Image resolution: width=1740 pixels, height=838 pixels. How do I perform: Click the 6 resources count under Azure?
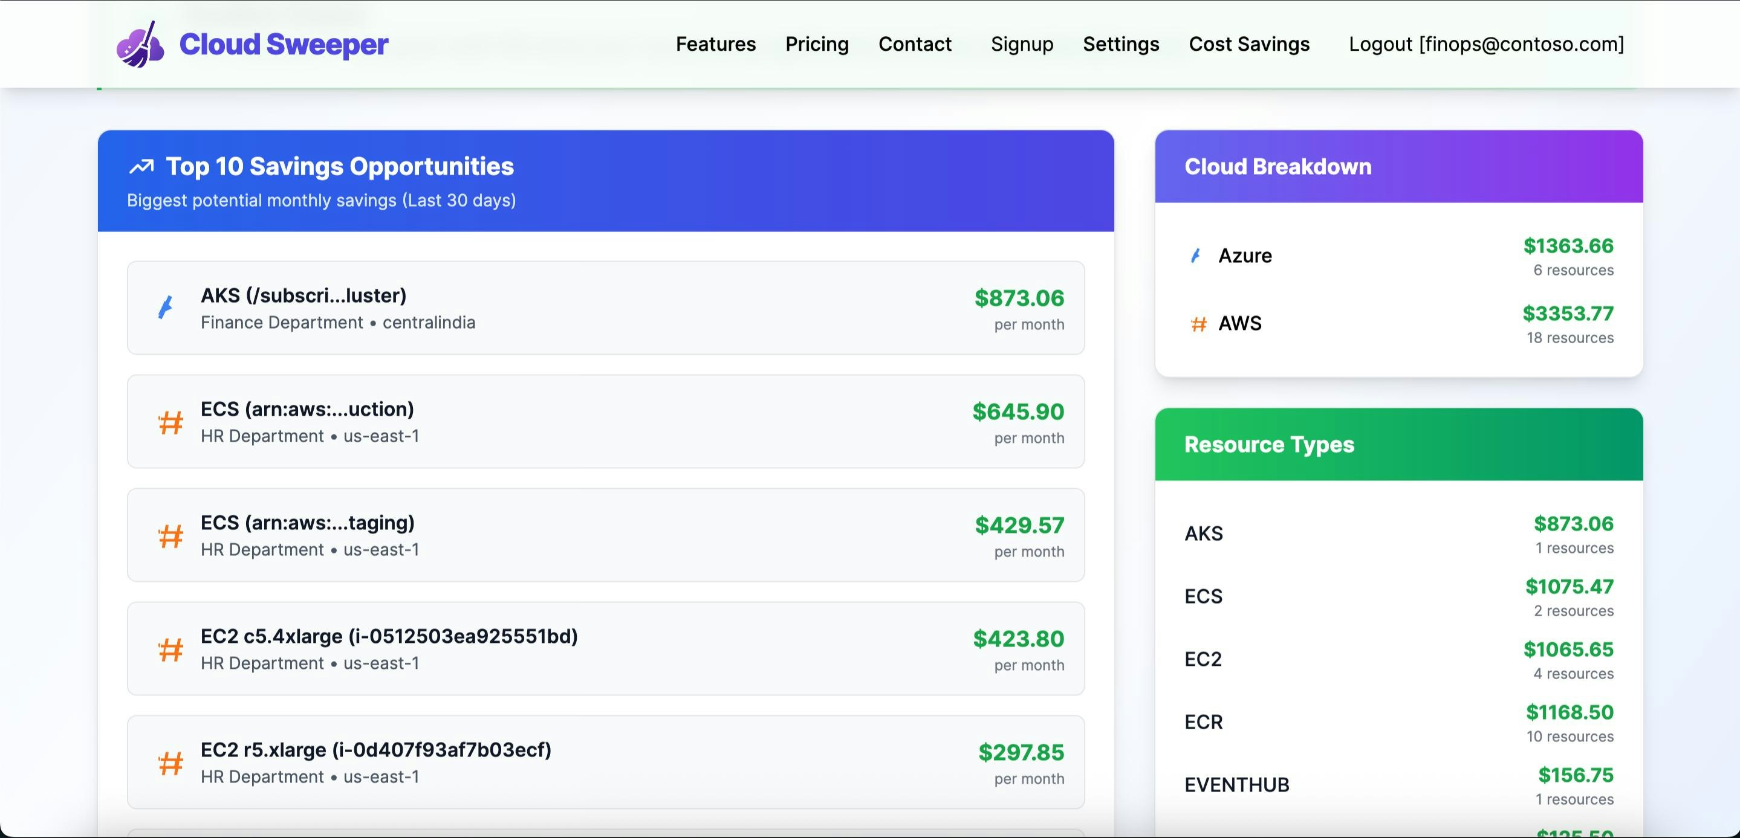pyautogui.click(x=1573, y=270)
